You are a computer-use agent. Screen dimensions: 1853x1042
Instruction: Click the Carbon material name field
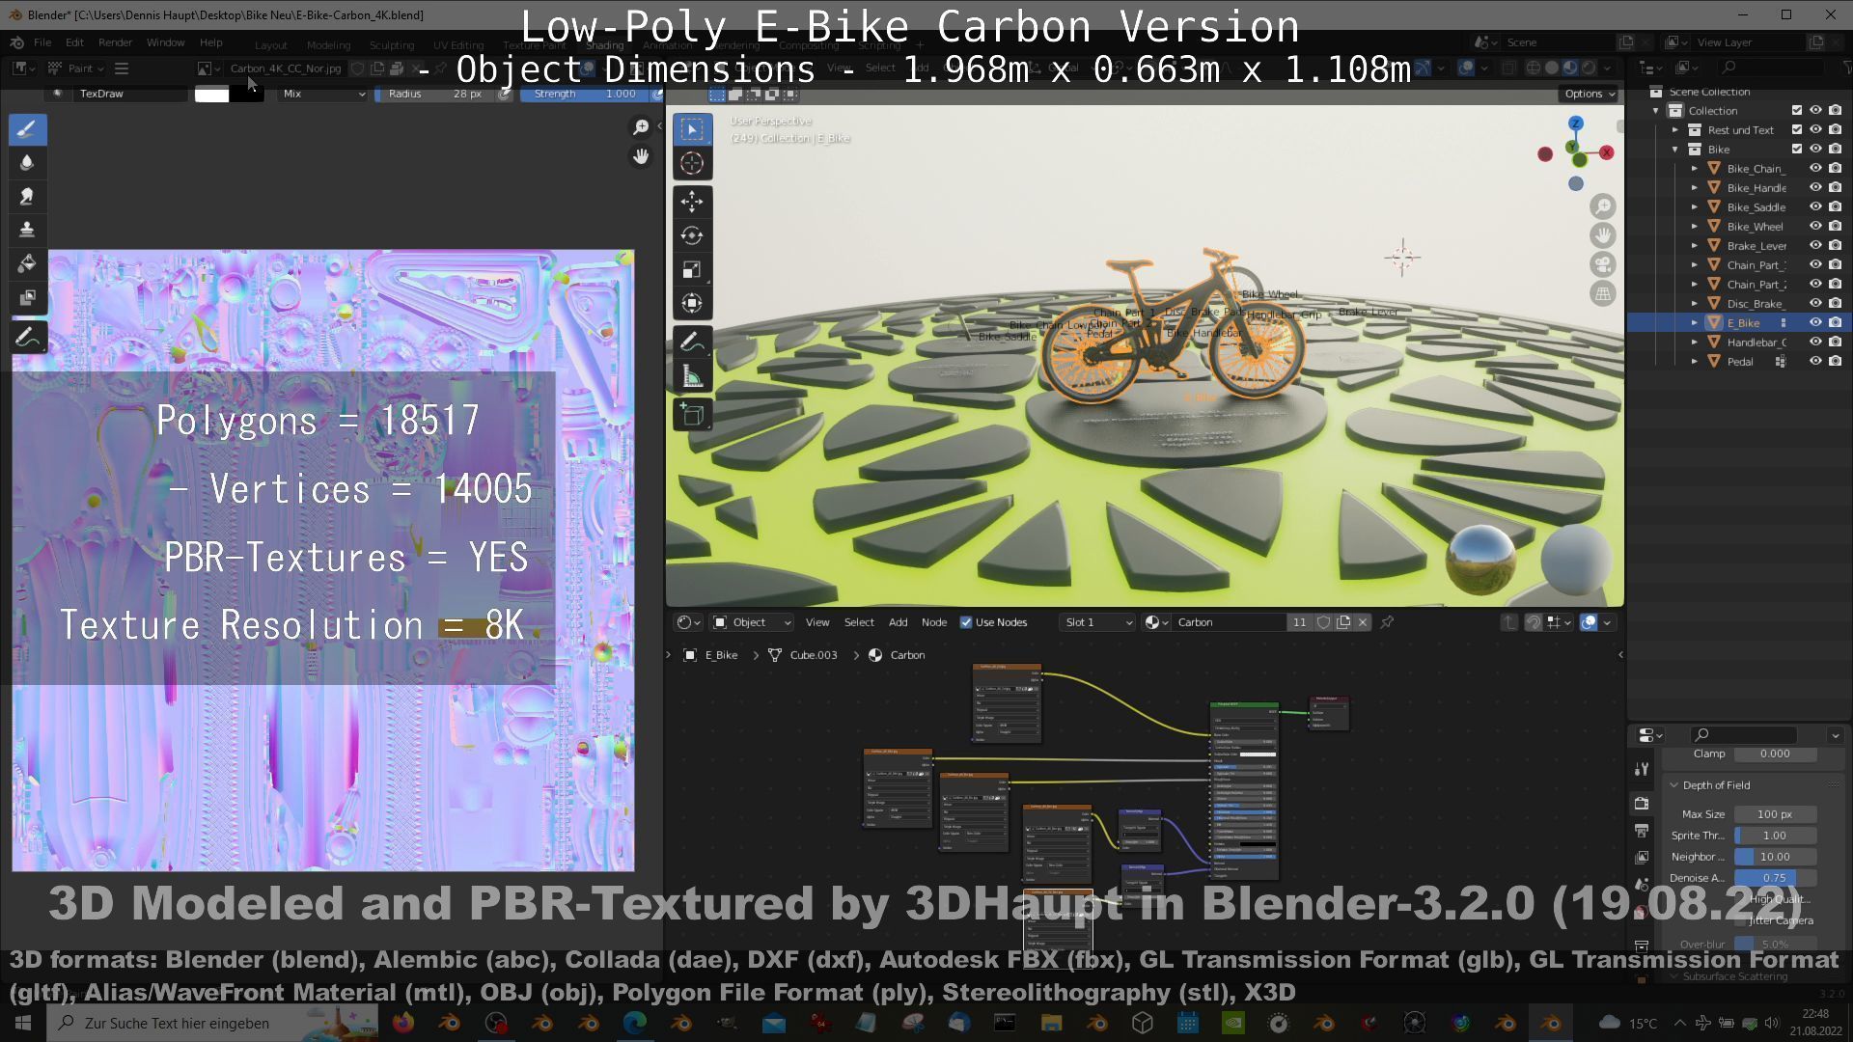tap(1229, 622)
